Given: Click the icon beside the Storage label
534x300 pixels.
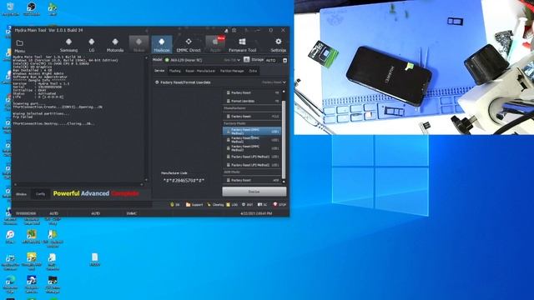Looking at the screenshot, I should (x=247, y=60).
